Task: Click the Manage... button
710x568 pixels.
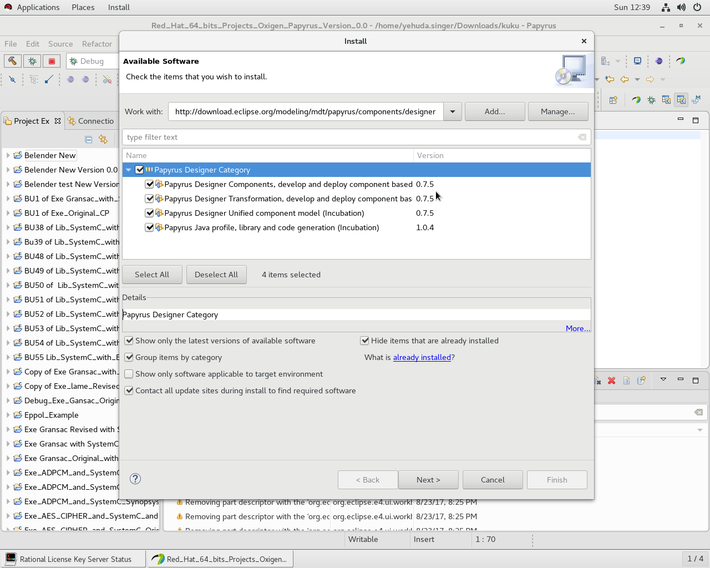Action: point(558,111)
